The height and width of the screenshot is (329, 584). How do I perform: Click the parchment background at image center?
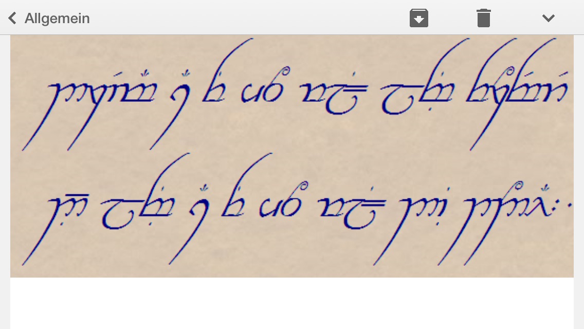tap(292, 156)
